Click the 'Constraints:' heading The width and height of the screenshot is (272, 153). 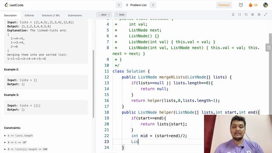point(12,128)
